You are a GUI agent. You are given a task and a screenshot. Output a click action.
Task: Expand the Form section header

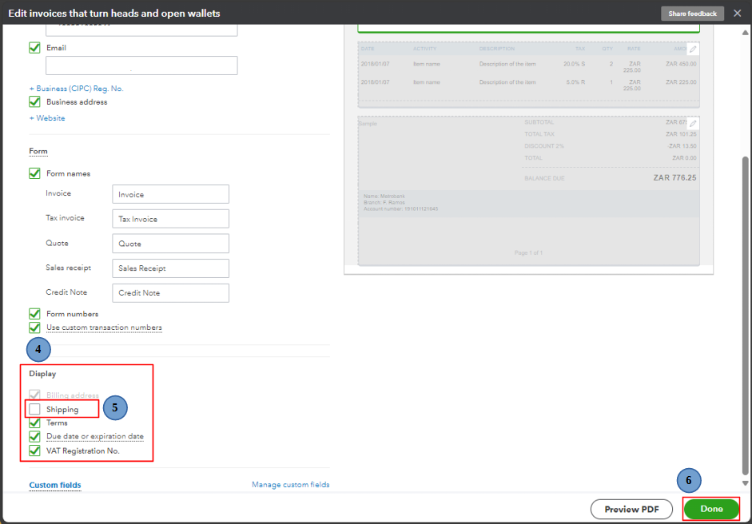(38, 151)
